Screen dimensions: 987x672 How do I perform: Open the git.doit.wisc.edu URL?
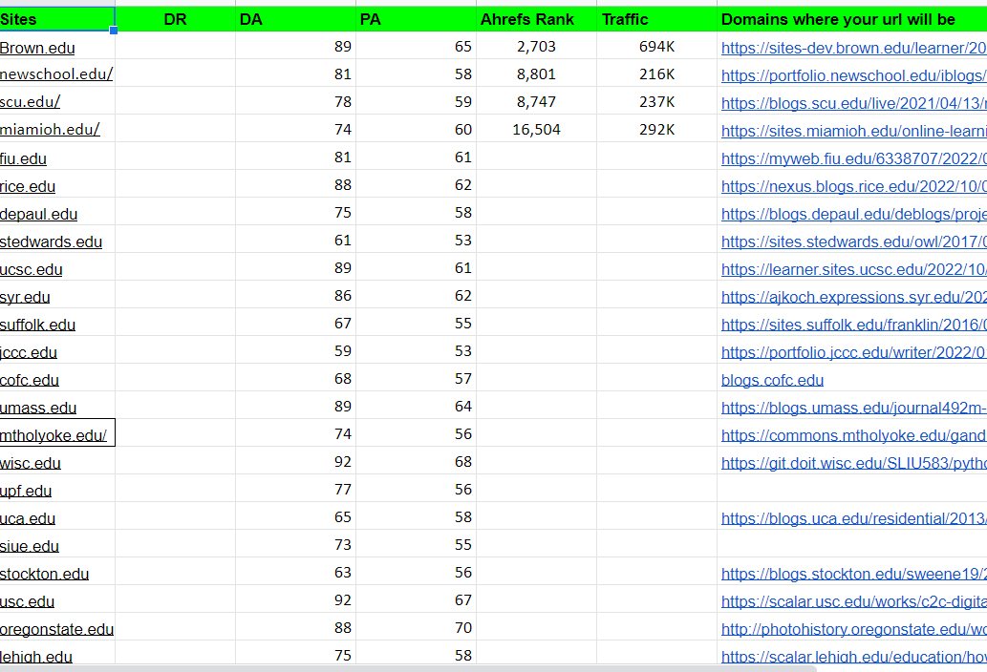click(853, 463)
